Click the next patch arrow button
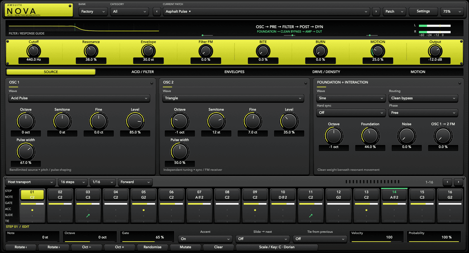 click(x=376, y=11)
